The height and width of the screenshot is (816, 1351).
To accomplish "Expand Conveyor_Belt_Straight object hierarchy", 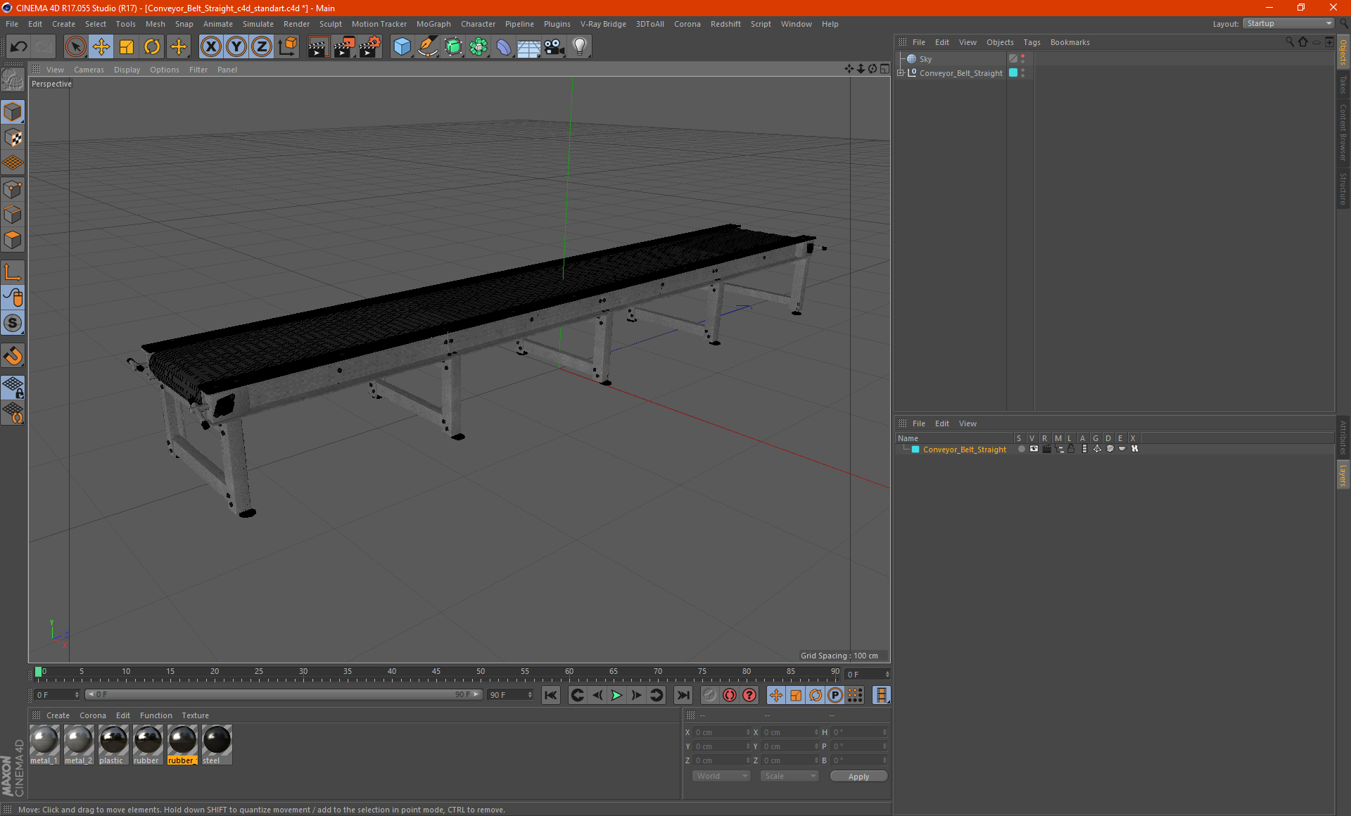I will point(901,72).
